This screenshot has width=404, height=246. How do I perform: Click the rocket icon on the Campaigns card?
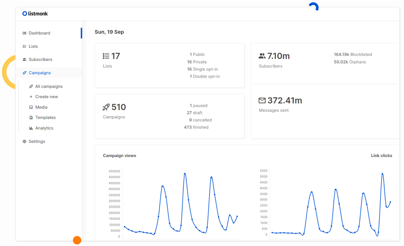[106, 107]
